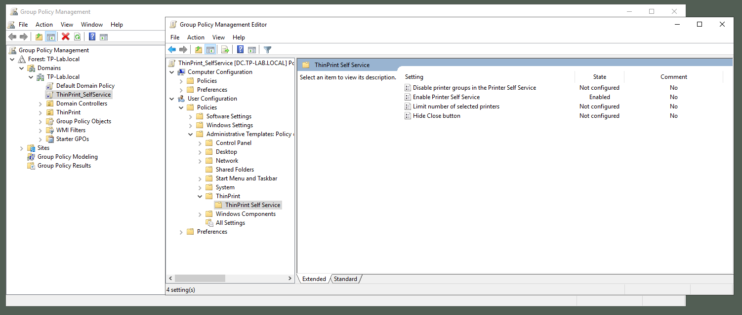
Task: Collapse the User Configuration node
Action: click(172, 99)
